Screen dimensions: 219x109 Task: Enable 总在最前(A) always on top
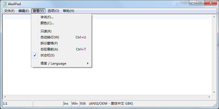click(x=49, y=49)
